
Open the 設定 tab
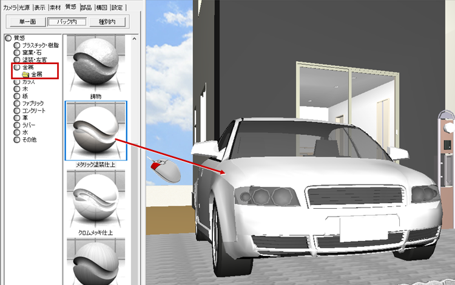pos(117,7)
